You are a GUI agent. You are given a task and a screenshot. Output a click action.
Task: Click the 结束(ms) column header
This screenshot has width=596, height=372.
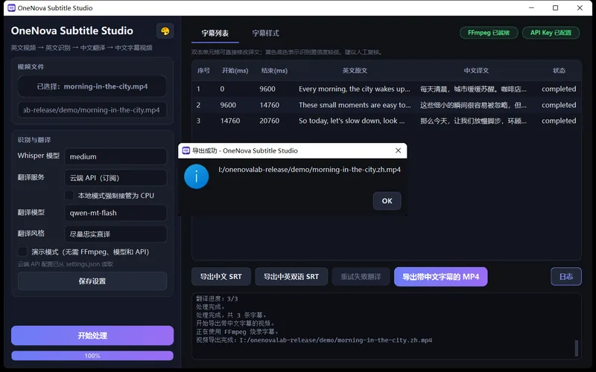tap(274, 71)
